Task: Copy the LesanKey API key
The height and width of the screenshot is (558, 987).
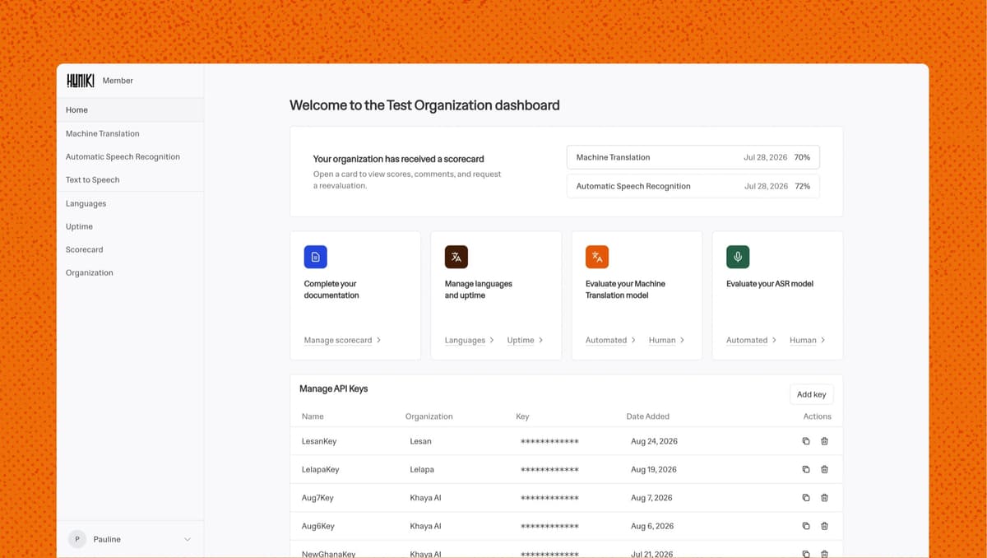Action: (x=806, y=441)
